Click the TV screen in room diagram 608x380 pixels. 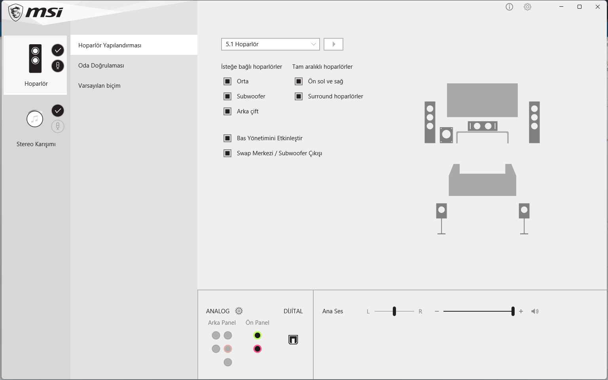(x=482, y=100)
